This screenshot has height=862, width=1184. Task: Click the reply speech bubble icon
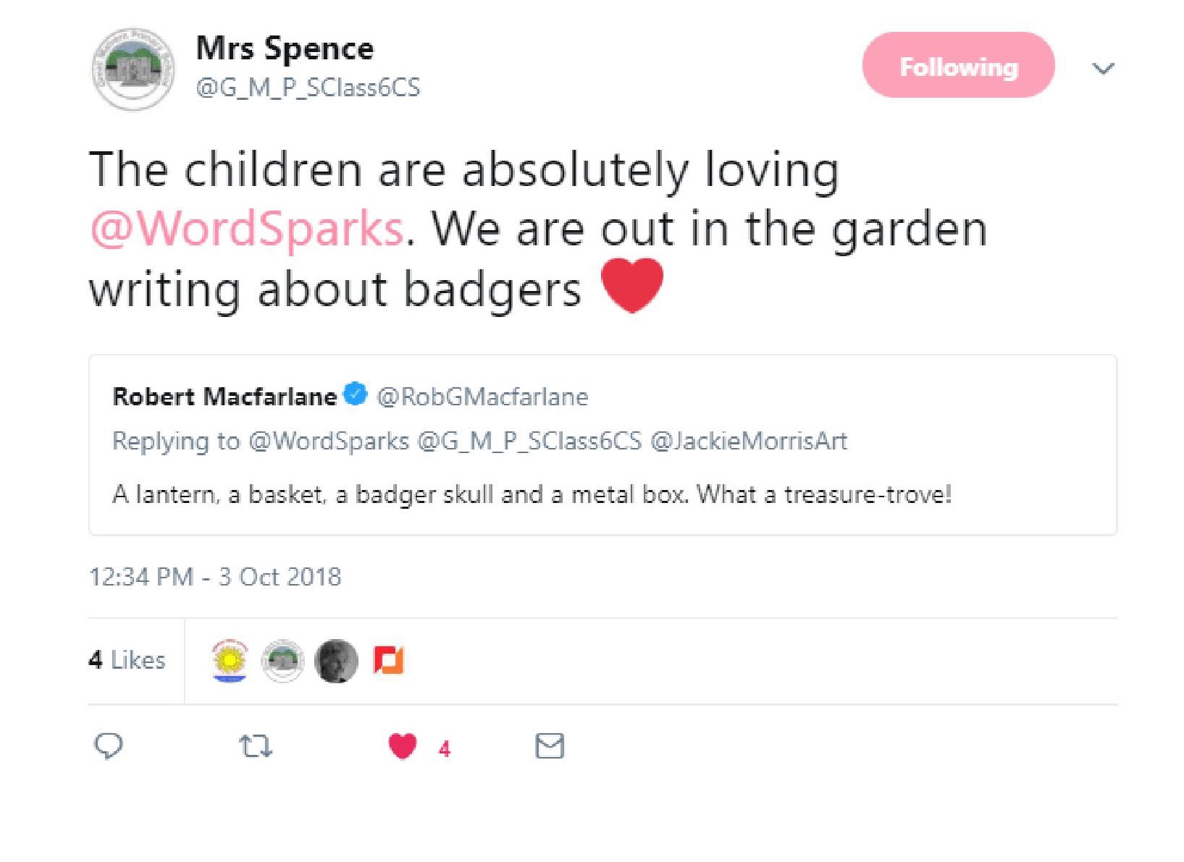pyautogui.click(x=109, y=745)
